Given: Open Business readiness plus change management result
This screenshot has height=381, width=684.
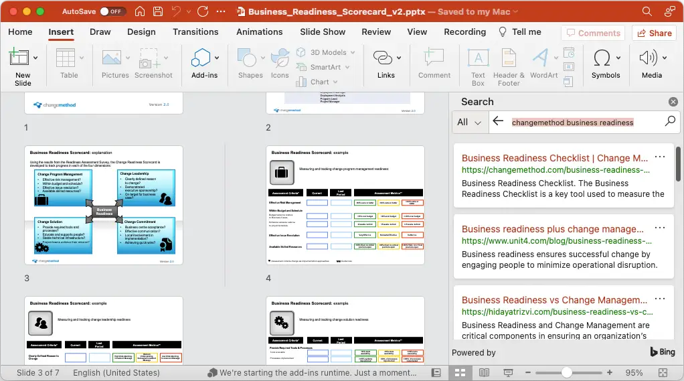Looking at the screenshot, I should point(552,229).
